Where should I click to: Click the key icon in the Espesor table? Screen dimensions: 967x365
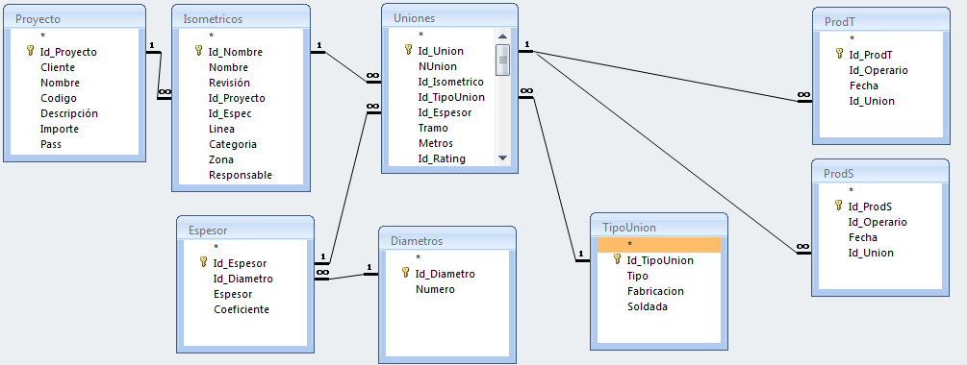[204, 263]
